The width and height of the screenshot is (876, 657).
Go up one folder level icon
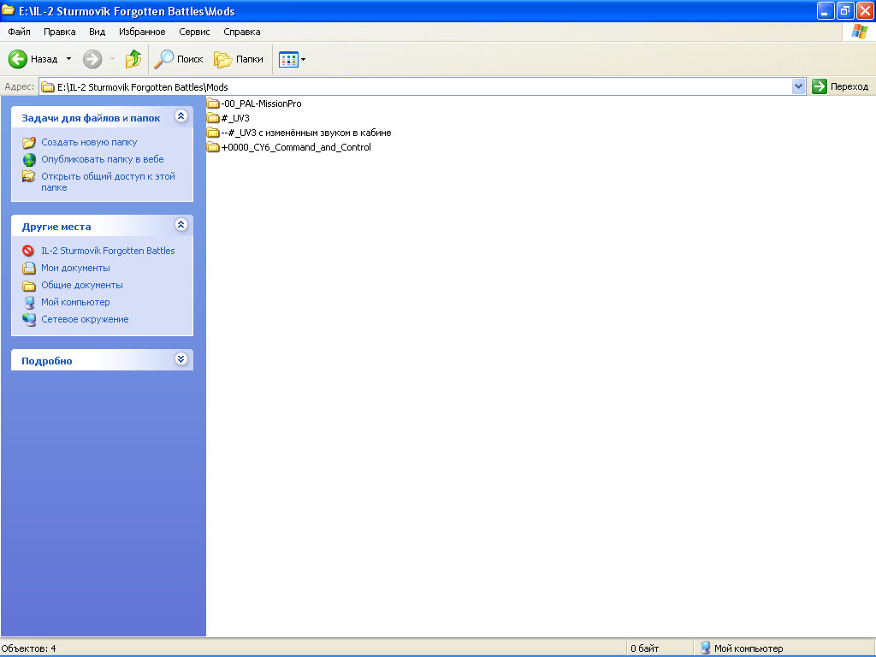(x=133, y=59)
